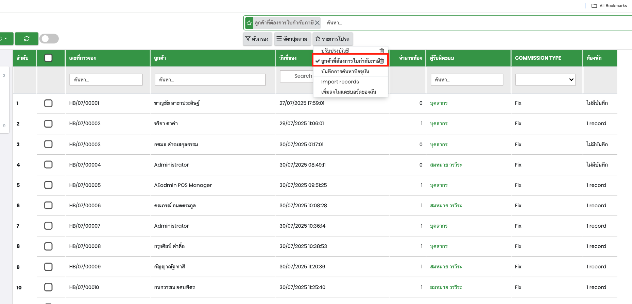
Task: Click สมหมาย วรวีระ link in row 4
Action: (446, 165)
